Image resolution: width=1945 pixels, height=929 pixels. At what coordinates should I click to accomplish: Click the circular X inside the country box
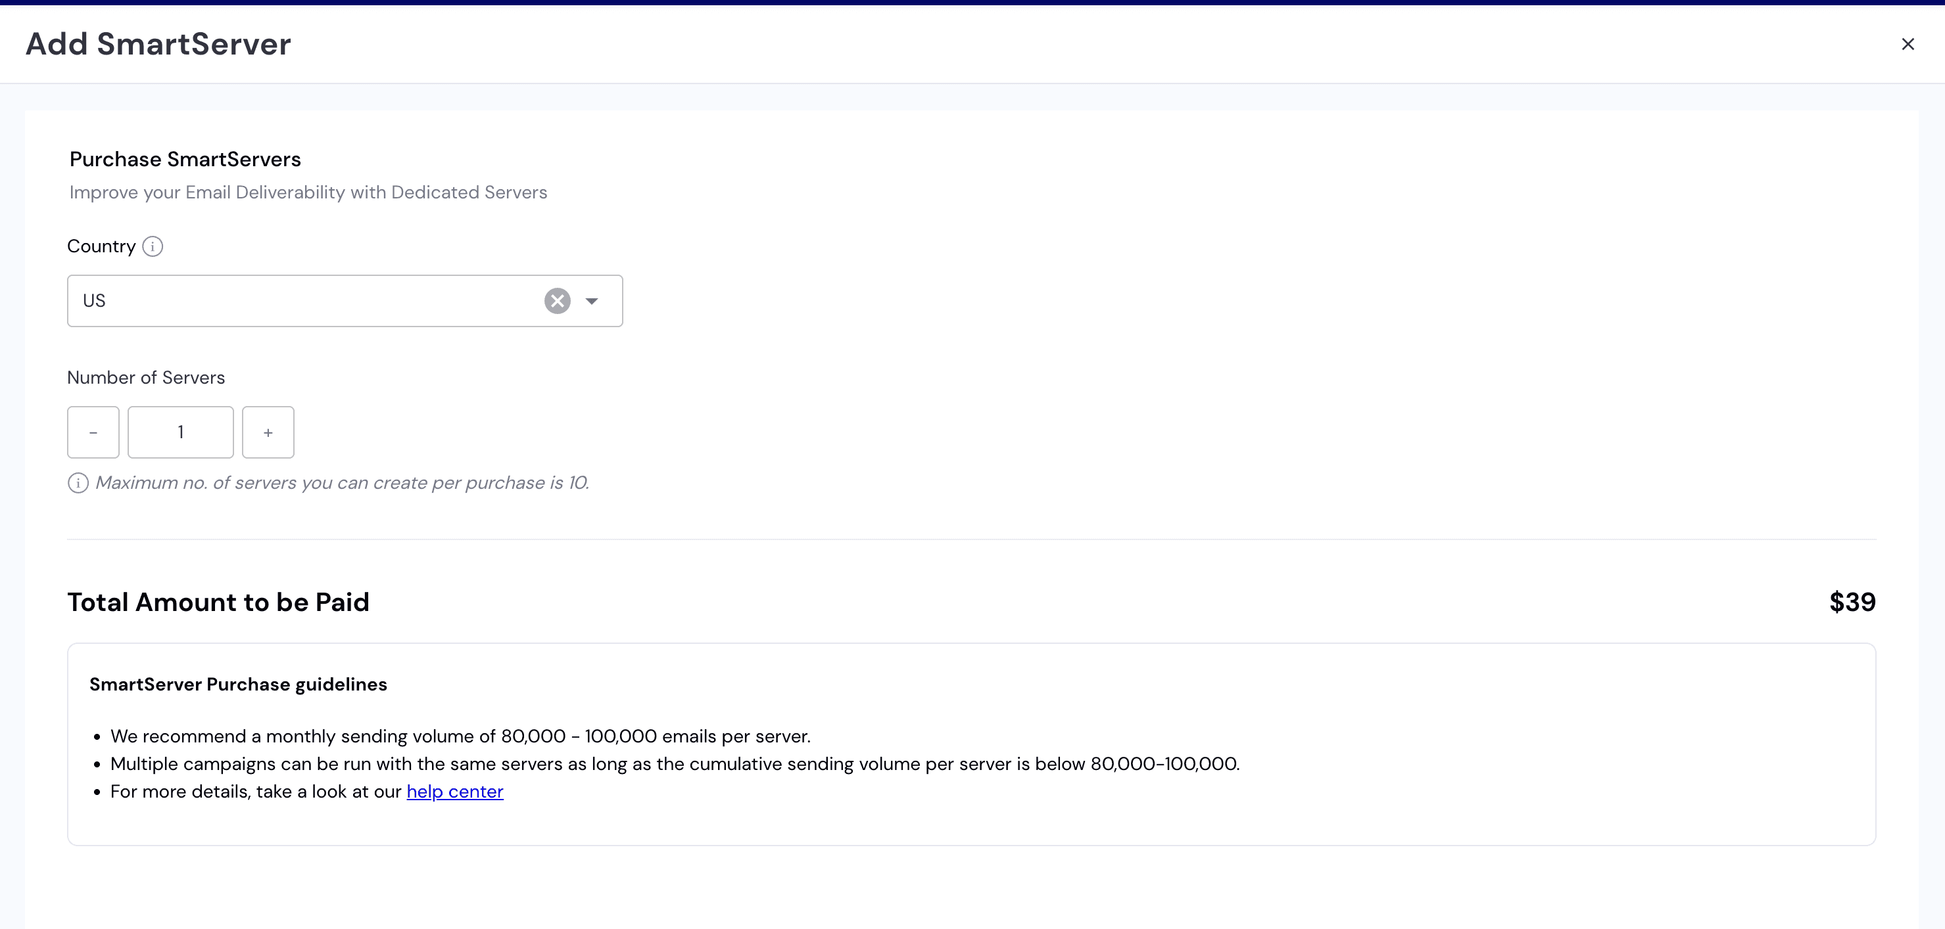557,300
